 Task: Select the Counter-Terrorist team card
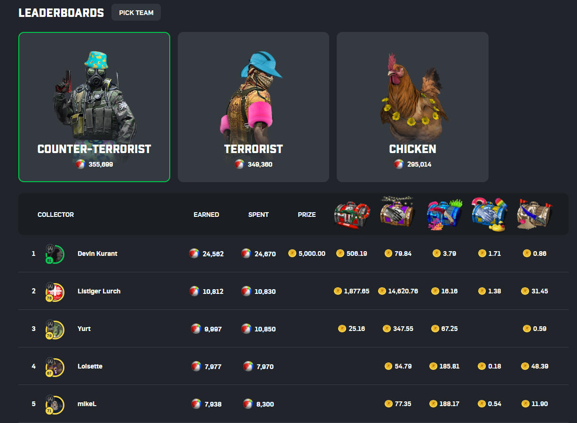pyautogui.click(x=94, y=107)
